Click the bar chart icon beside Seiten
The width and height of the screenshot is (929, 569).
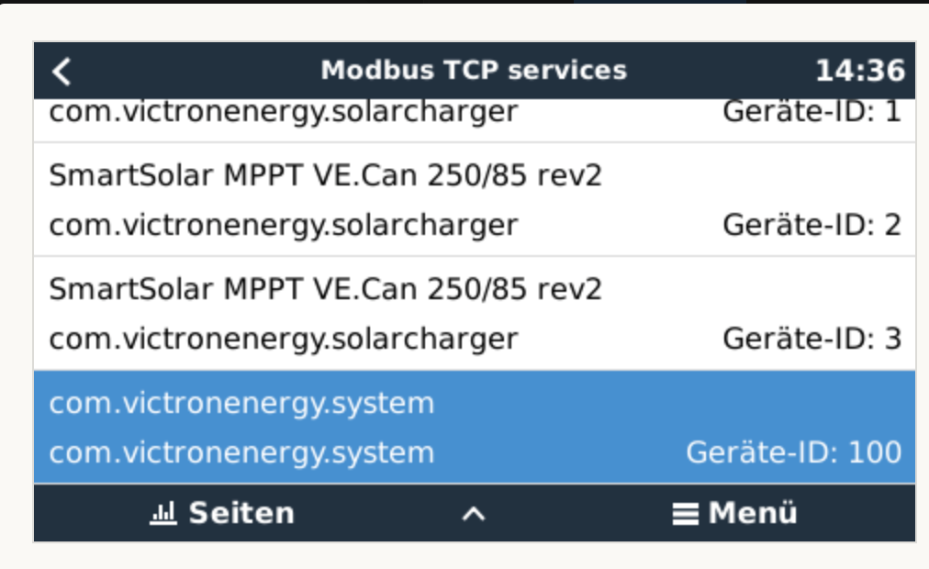162,513
